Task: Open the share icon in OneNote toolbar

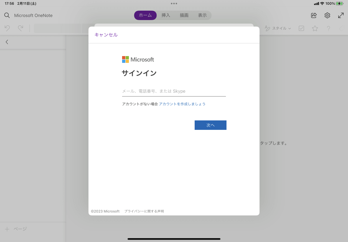Action: click(x=314, y=15)
